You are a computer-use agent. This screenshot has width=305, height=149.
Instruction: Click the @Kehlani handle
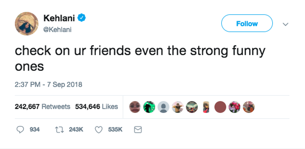[x=57, y=30]
